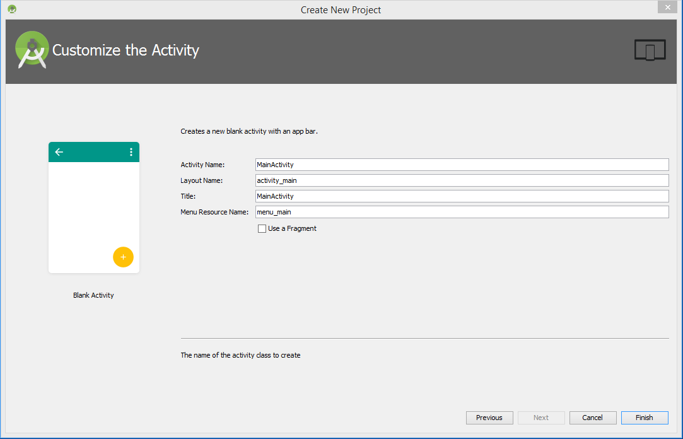Tap the yellow plus floating action button
Image resolution: width=683 pixels, height=439 pixels.
[123, 257]
